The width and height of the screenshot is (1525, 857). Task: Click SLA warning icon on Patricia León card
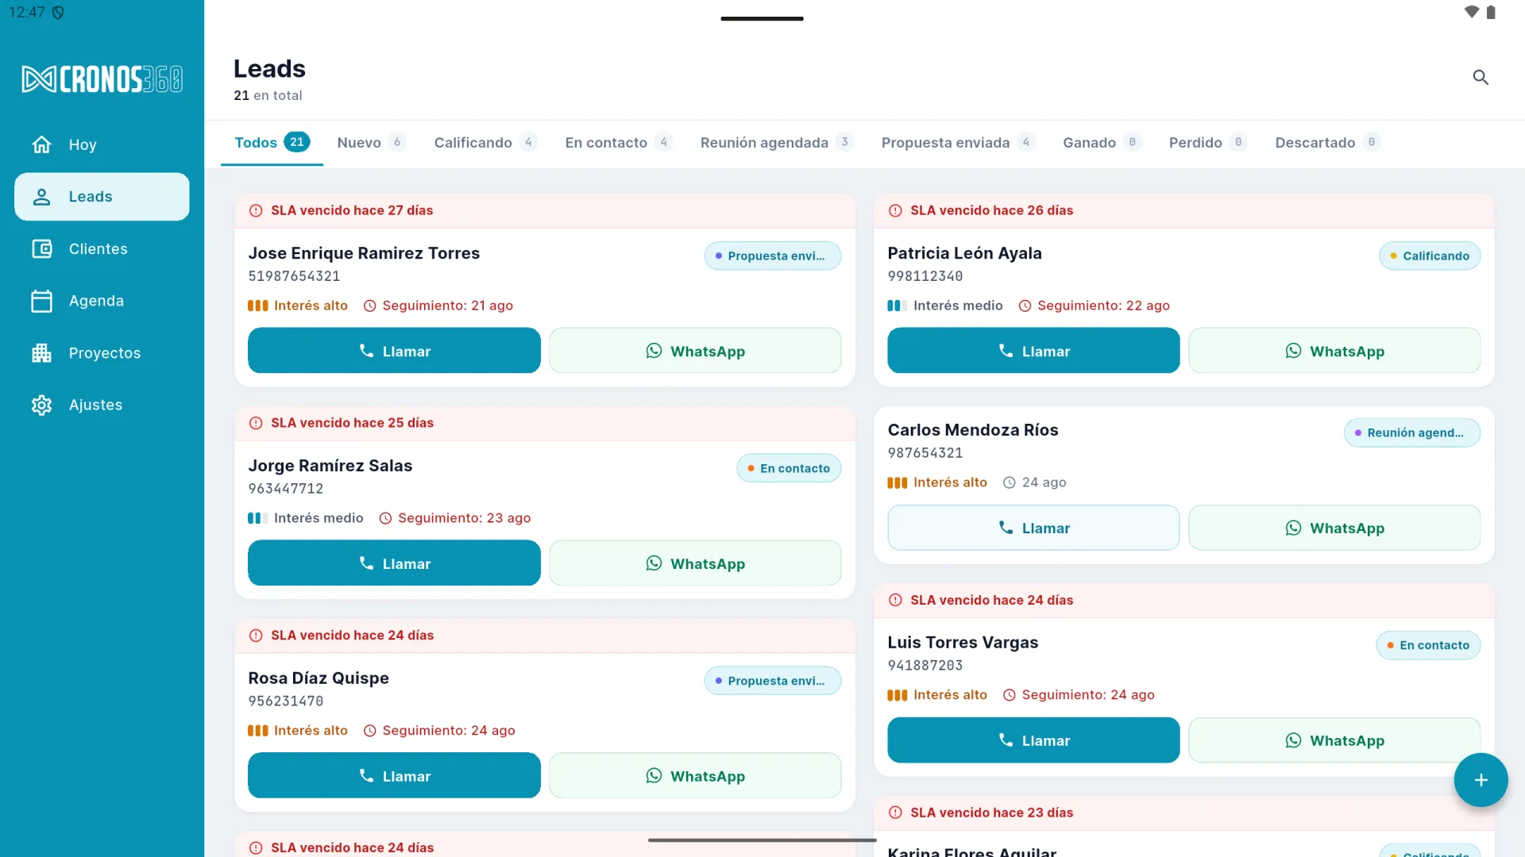[895, 210]
